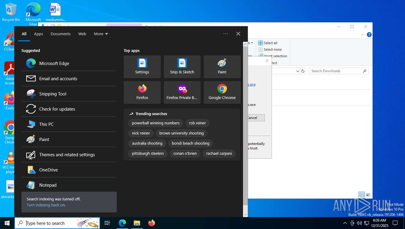Viewport: 405px width, 229px height.
Task: Open Microsoft Edge from Suggested list
Action: (x=69, y=63)
